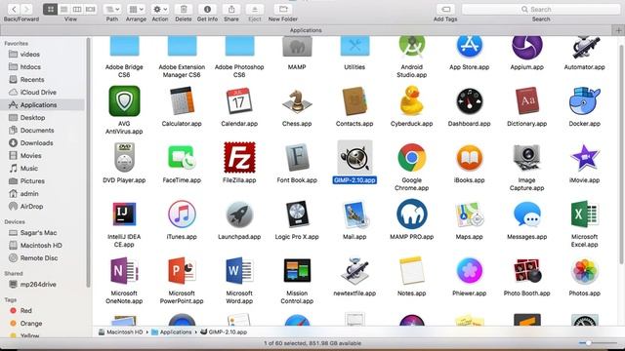Select the GIMP-2.10.app icon

click(354, 158)
